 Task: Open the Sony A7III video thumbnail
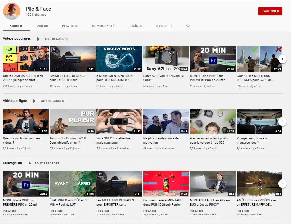click(166, 59)
